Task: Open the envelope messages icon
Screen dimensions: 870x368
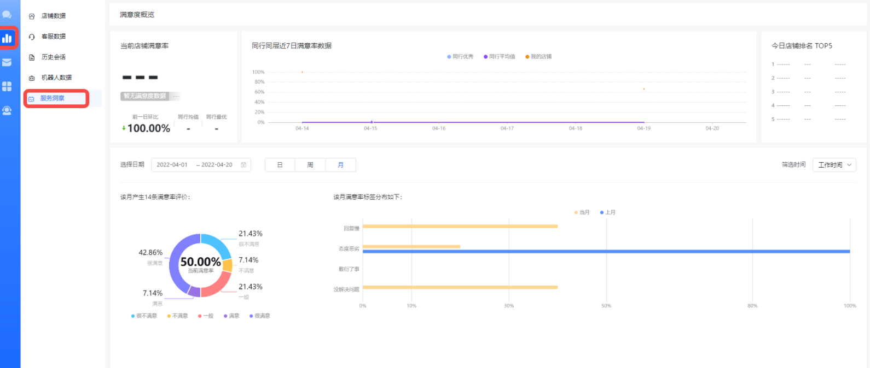Action: click(7, 62)
